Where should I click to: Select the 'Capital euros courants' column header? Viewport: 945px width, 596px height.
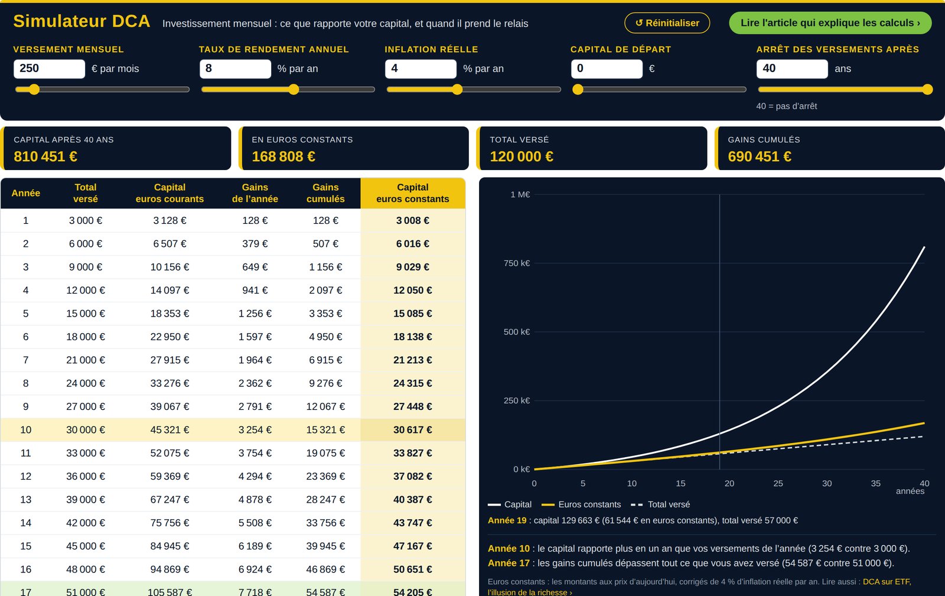click(x=170, y=193)
